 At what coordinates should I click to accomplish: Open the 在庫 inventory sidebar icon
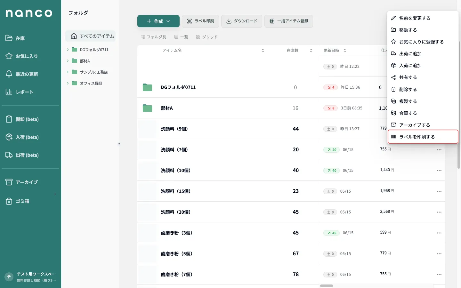[9, 38]
